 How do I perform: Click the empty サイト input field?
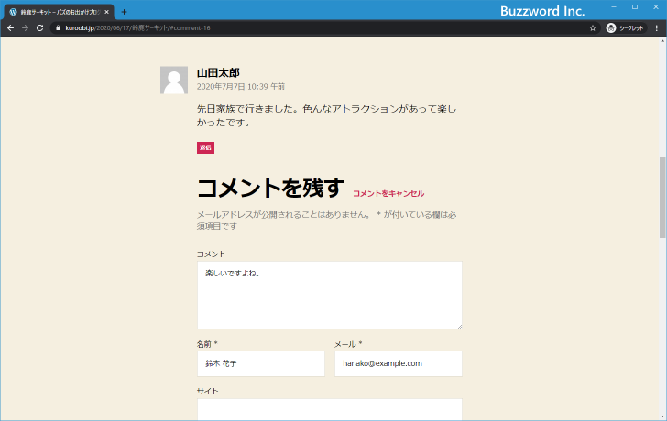330,409
